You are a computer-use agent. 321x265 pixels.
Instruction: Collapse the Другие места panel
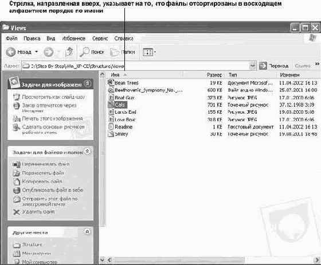pyautogui.click(x=87, y=231)
